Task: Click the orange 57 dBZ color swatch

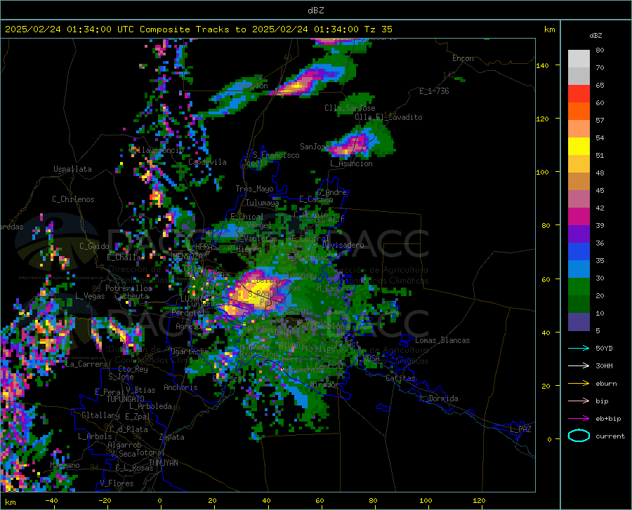Action: point(579,112)
